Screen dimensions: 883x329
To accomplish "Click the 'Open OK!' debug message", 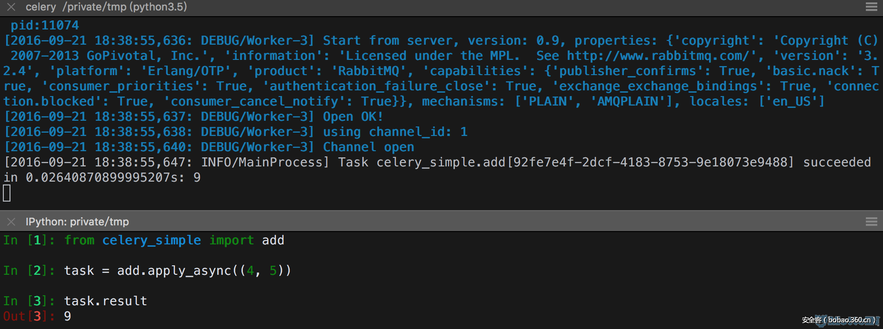I will pos(353,117).
